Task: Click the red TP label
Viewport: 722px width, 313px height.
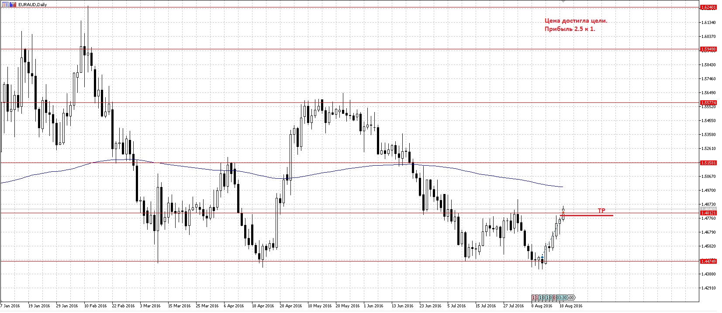Action: (601, 211)
